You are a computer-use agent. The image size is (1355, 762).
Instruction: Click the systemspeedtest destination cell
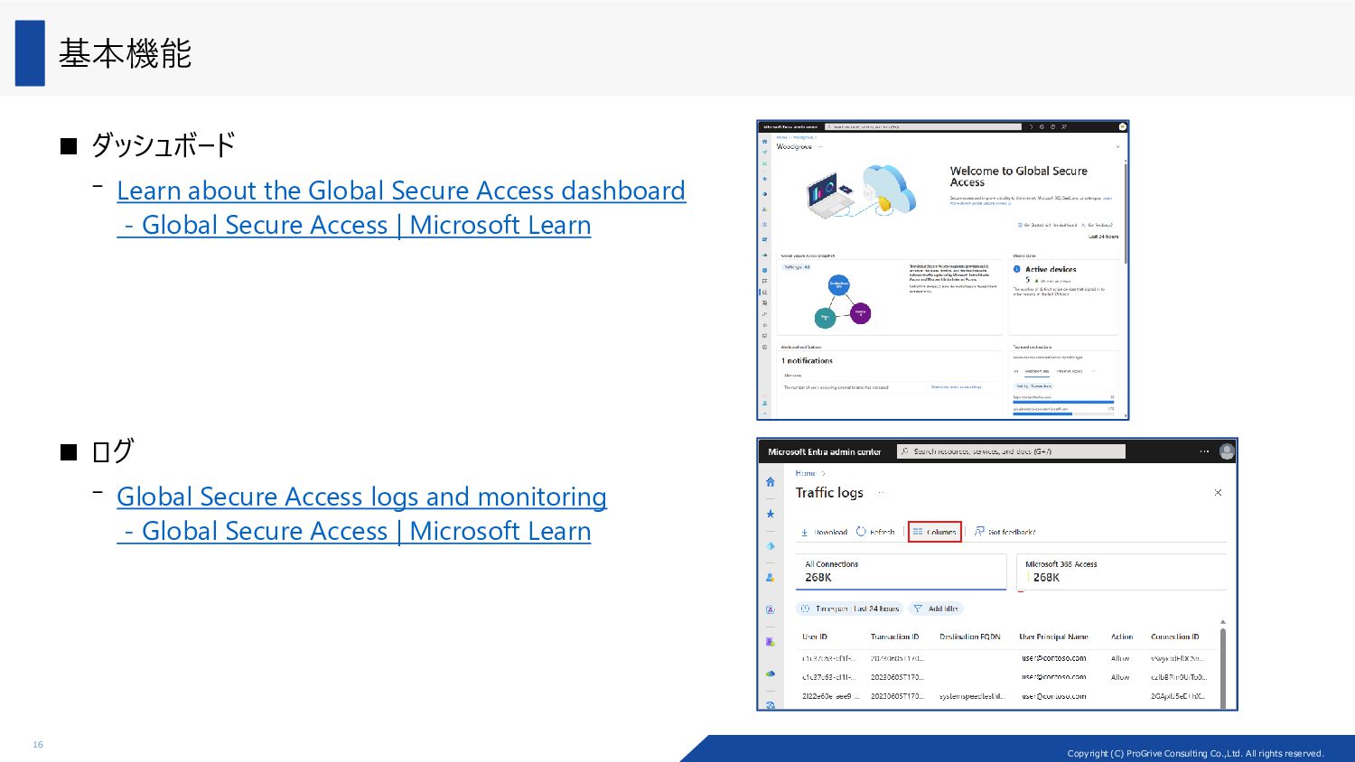tap(972, 696)
